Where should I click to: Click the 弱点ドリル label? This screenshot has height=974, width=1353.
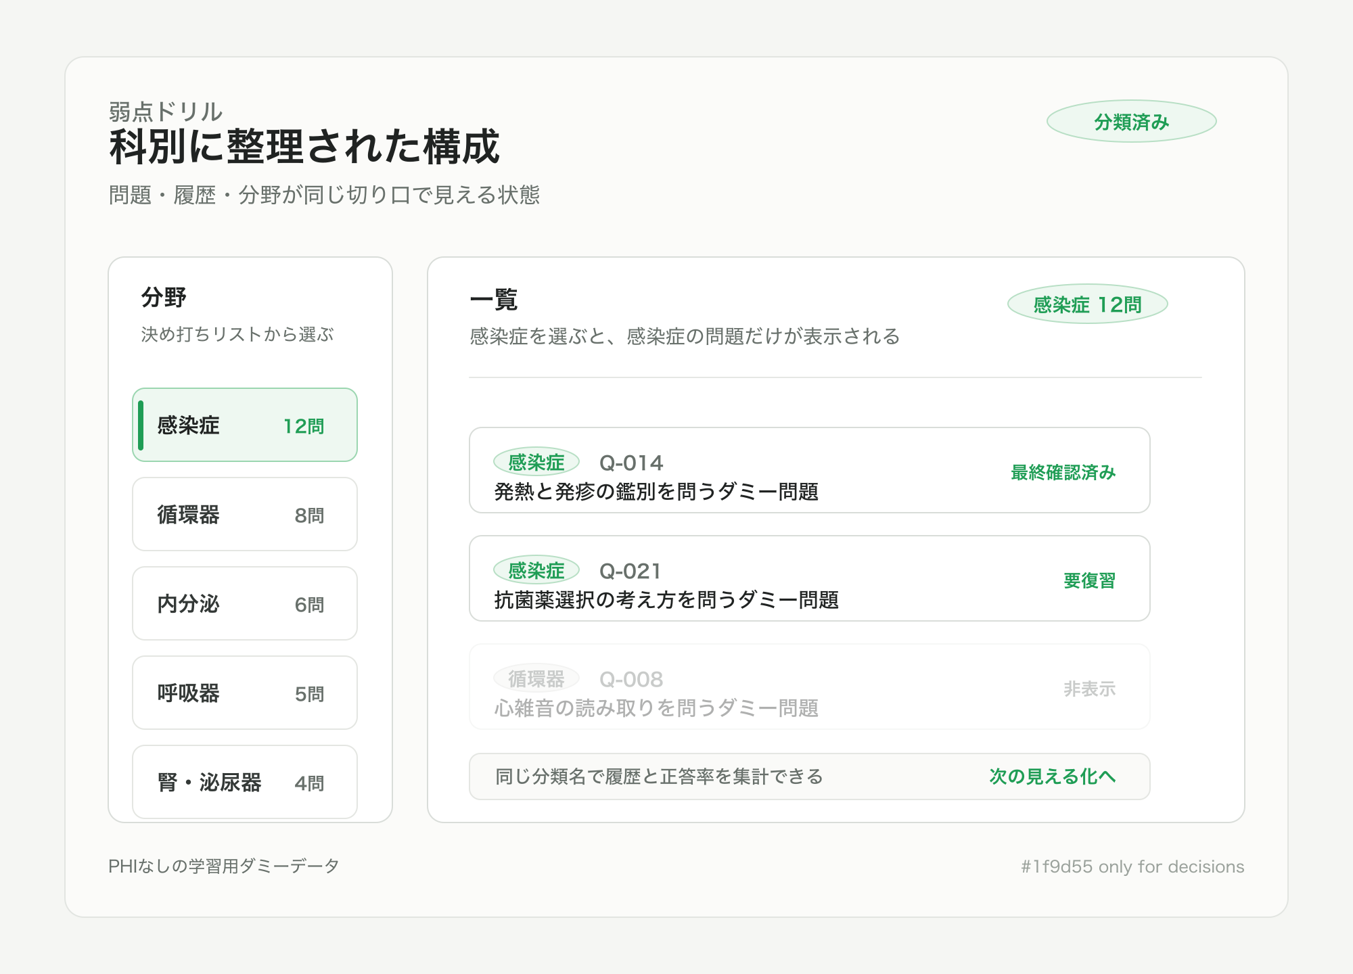[166, 112]
